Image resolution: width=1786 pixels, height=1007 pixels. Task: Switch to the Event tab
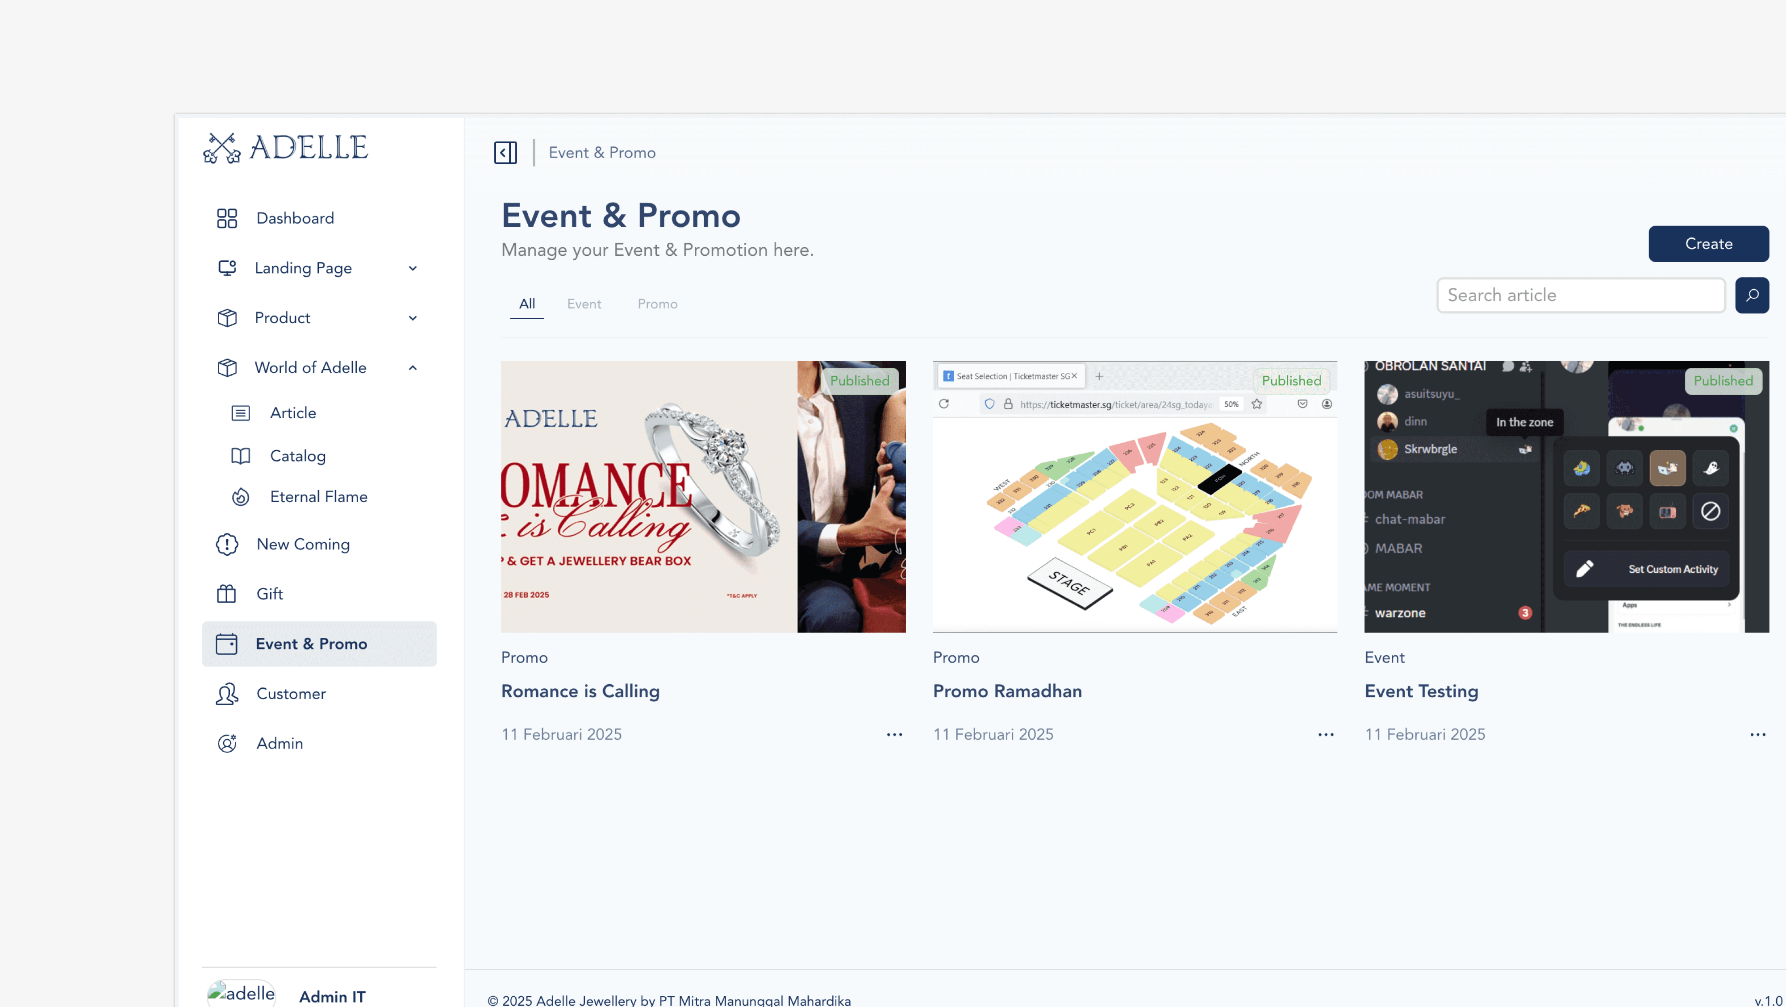(x=584, y=304)
